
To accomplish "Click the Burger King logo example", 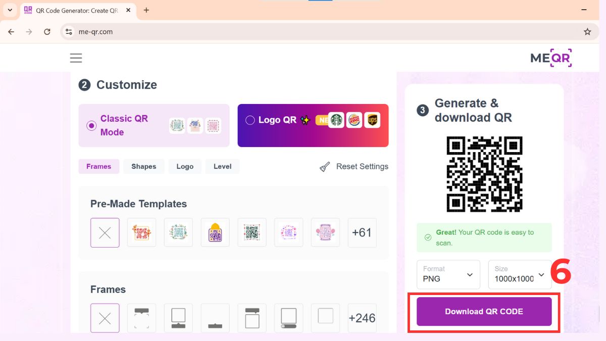I will (355, 120).
